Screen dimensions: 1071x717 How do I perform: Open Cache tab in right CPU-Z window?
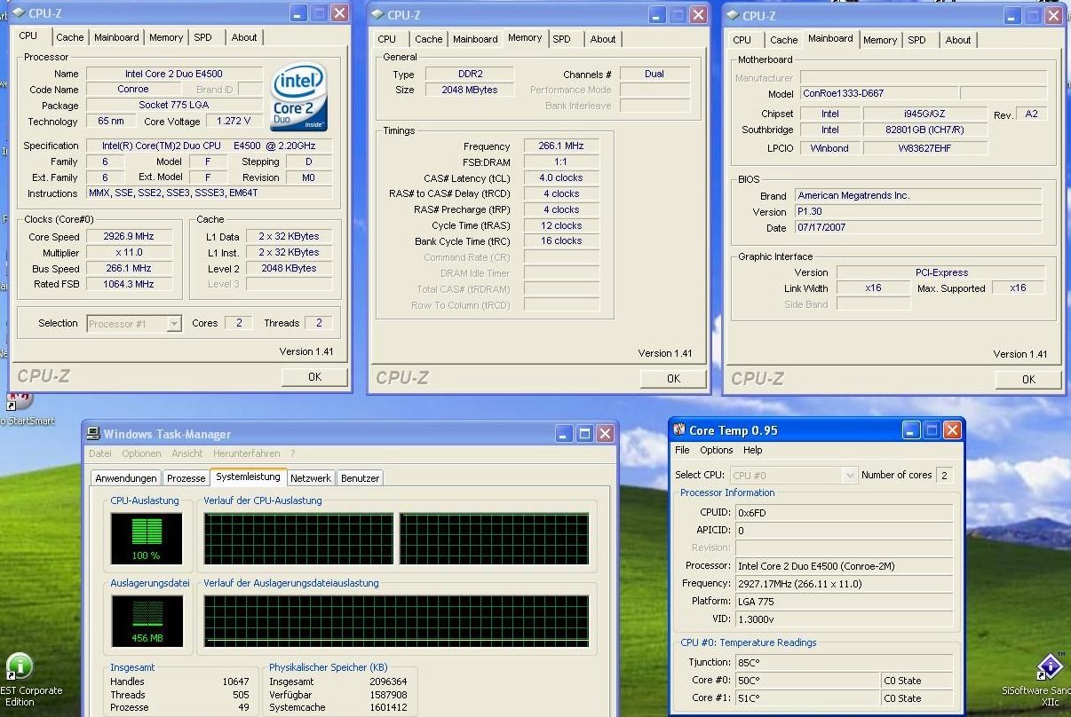click(784, 40)
